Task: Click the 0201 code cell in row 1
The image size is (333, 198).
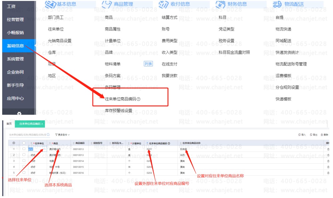Action: point(149,149)
